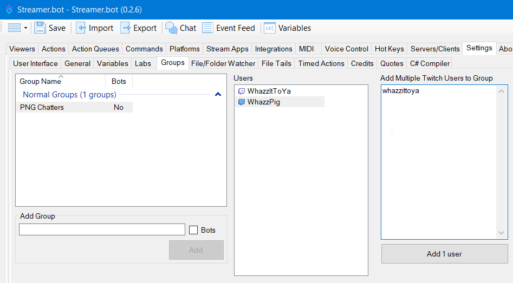Sort by the Group Name column header
513x283 pixels.
(61, 81)
